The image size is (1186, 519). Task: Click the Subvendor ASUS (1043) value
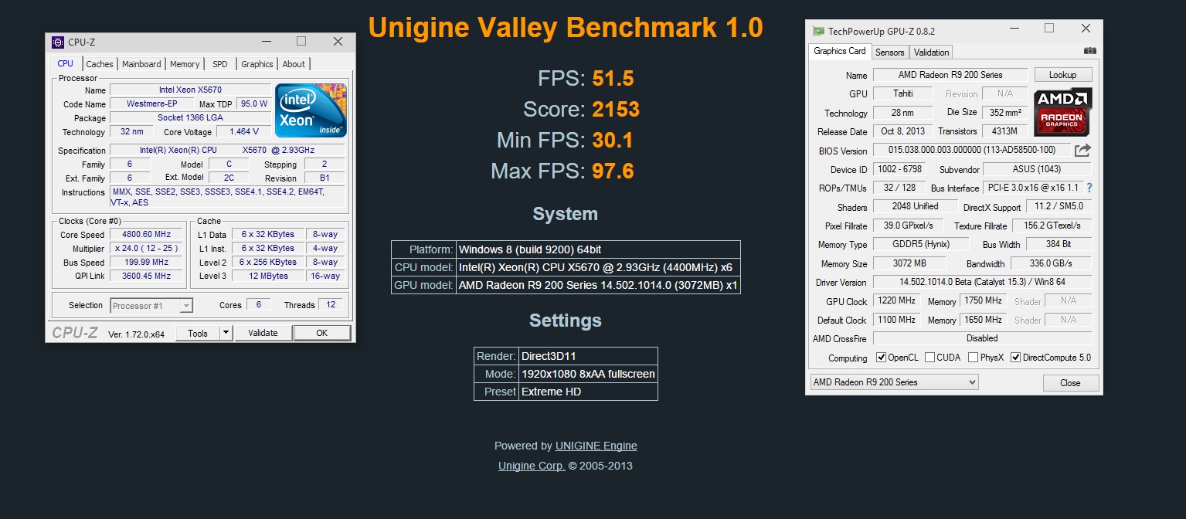(x=1037, y=169)
